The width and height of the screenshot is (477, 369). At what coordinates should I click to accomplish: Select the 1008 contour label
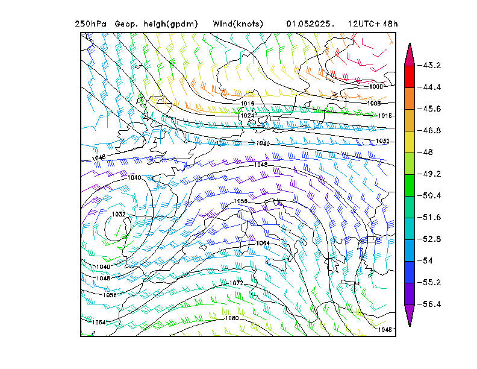(x=374, y=103)
